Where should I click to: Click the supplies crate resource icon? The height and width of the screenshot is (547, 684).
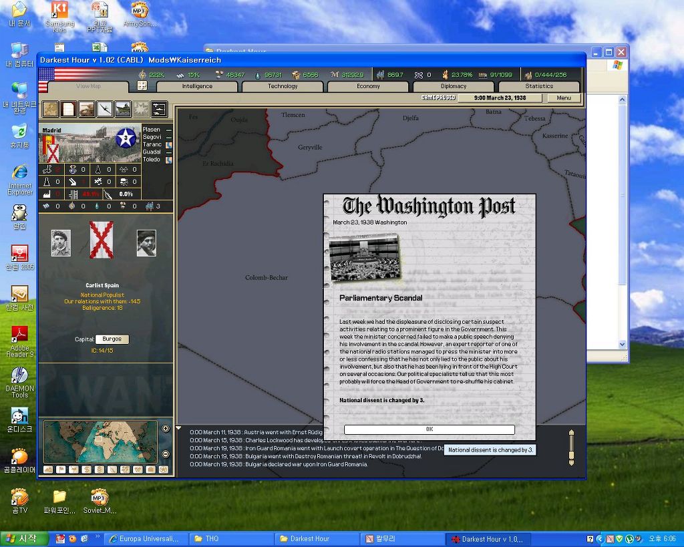297,75
